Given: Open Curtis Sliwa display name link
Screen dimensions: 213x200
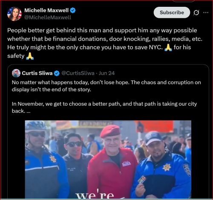Looking at the screenshot, I should pos(37,73).
